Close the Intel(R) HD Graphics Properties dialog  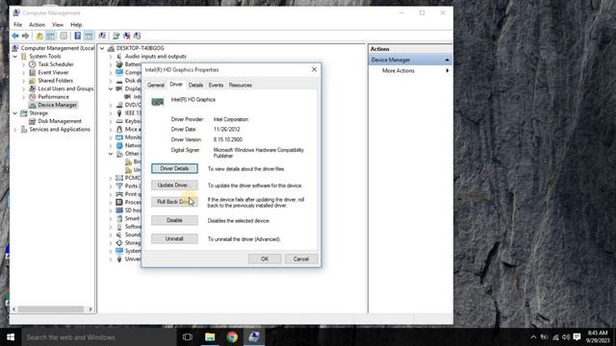314,69
